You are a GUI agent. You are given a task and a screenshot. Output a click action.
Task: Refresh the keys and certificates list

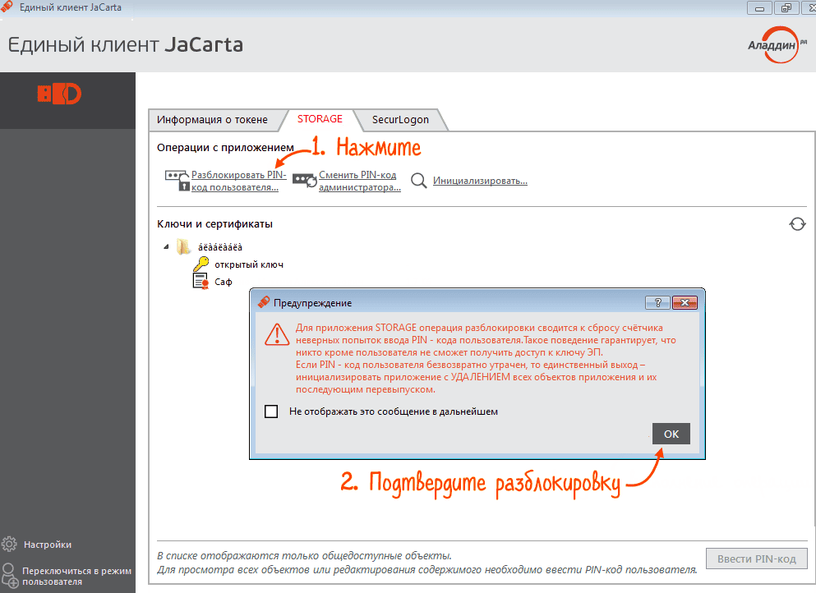[x=796, y=224]
